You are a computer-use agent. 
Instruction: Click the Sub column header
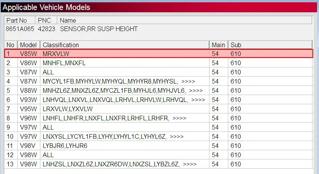270,45
